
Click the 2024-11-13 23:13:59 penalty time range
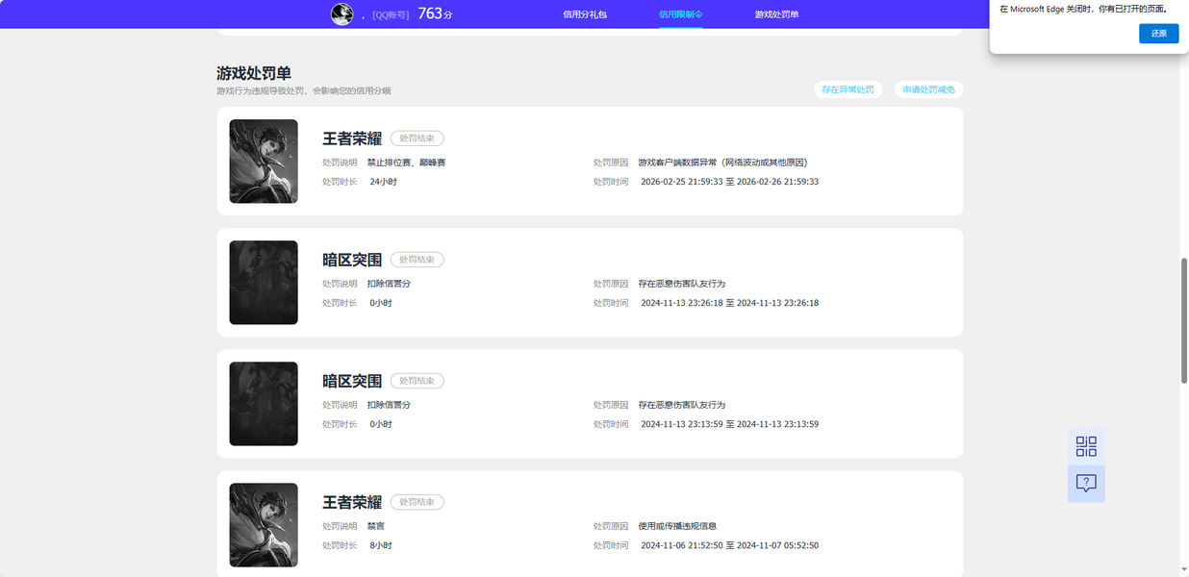(x=729, y=424)
